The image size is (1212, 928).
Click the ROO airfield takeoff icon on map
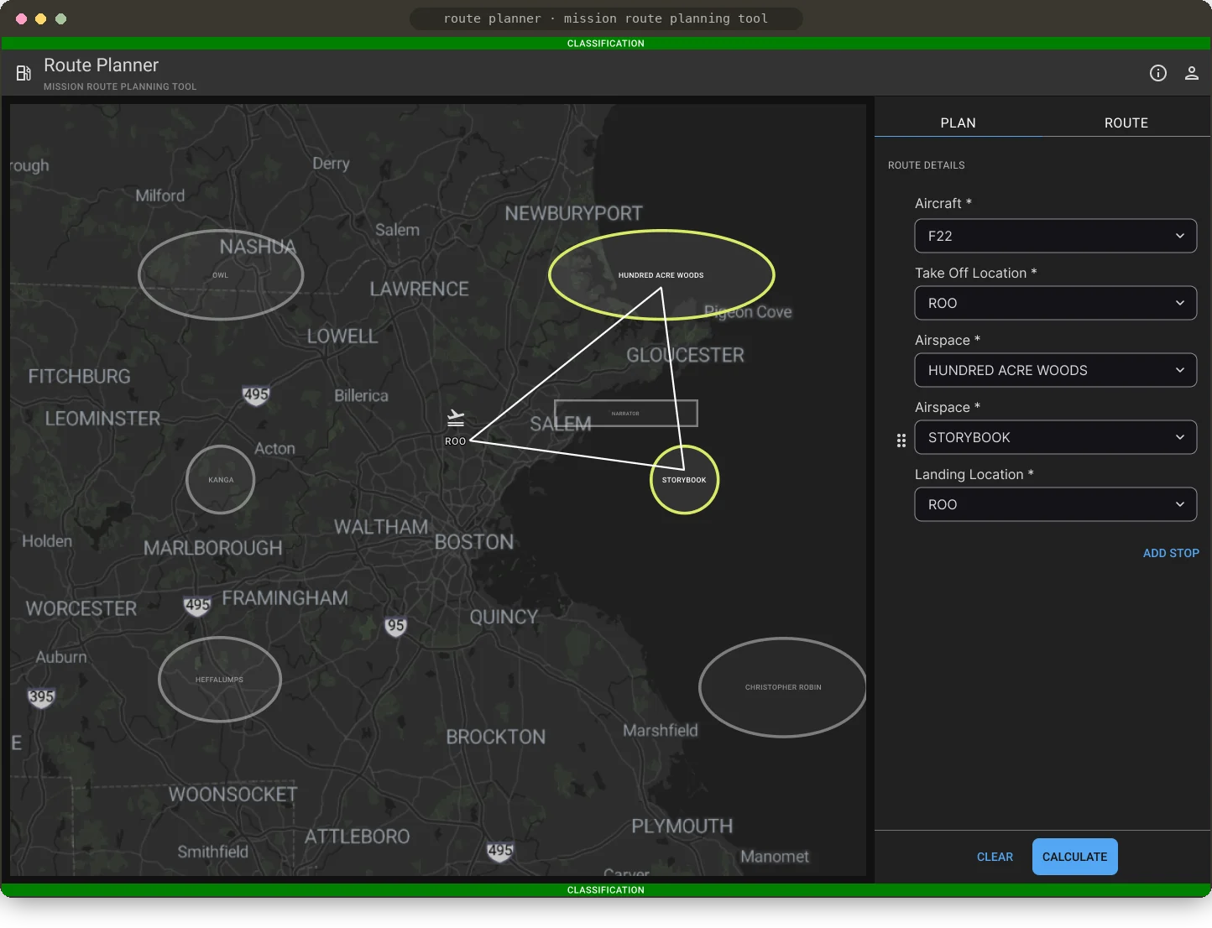click(456, 417)
